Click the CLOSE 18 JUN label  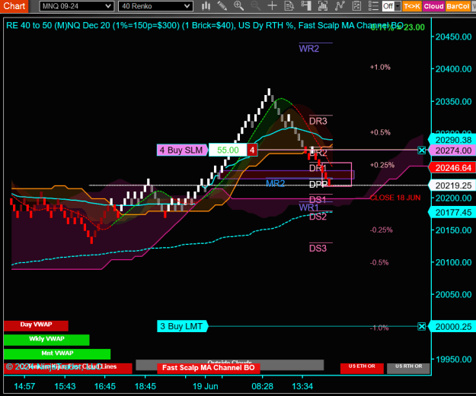pos(395,198)
